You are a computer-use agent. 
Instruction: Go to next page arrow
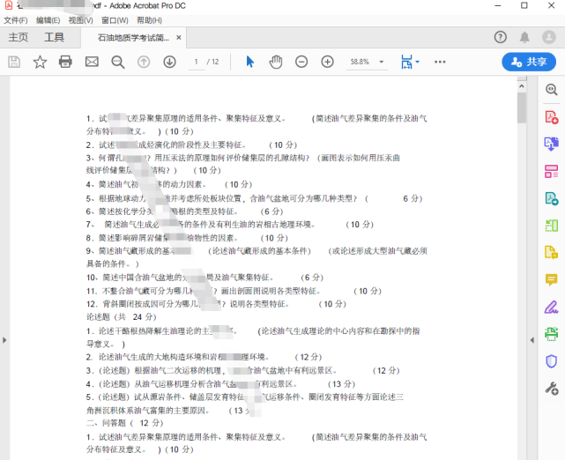169,62
